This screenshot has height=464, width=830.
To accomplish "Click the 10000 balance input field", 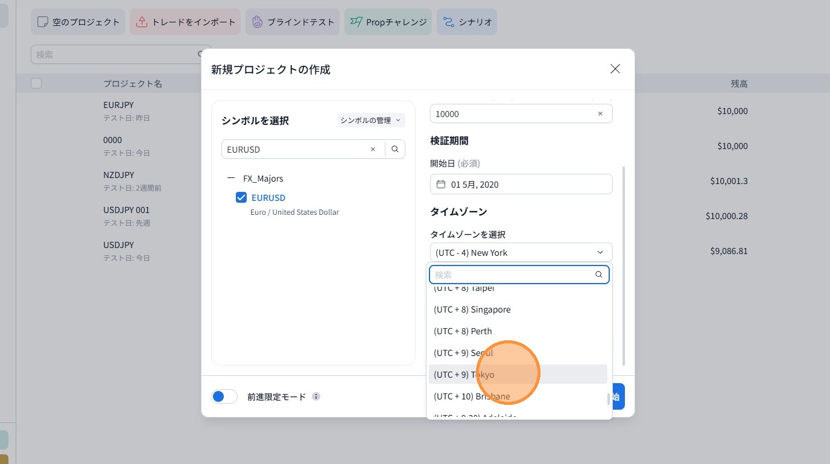I will [x=521, y=113].
